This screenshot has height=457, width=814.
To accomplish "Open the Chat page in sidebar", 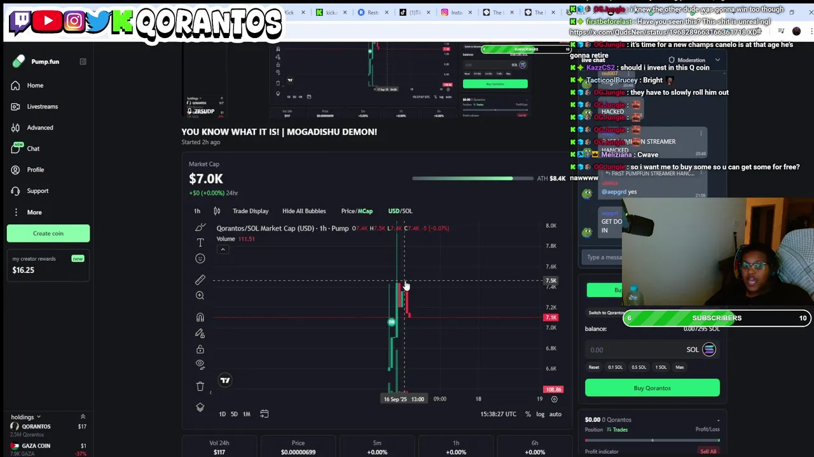I will click(33, 149).
